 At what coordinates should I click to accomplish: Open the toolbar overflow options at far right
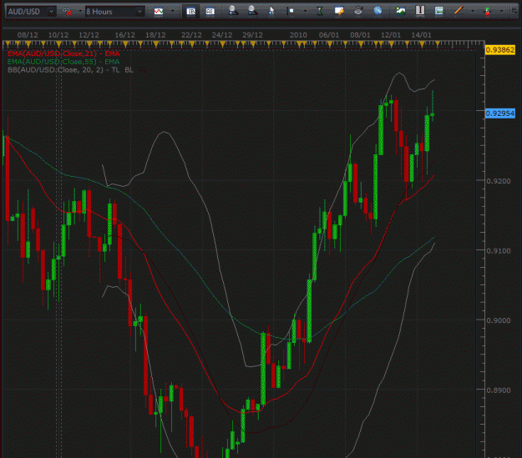pyautogui.click(x=514, y=11)
